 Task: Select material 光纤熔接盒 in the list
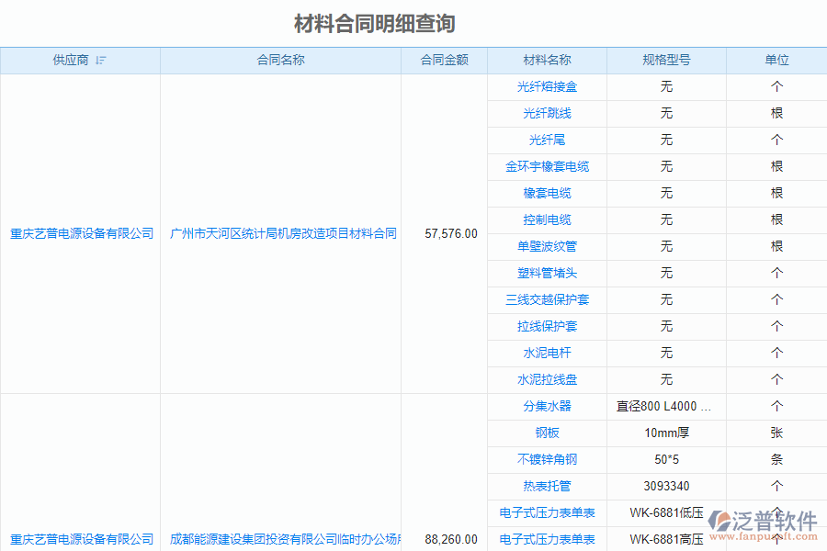549,87
